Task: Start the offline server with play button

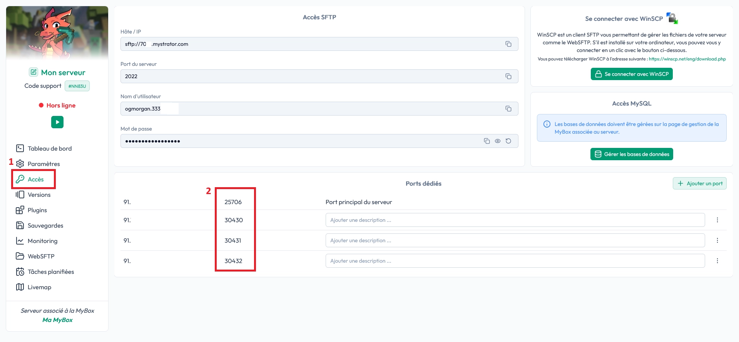Action: [57, 122]
